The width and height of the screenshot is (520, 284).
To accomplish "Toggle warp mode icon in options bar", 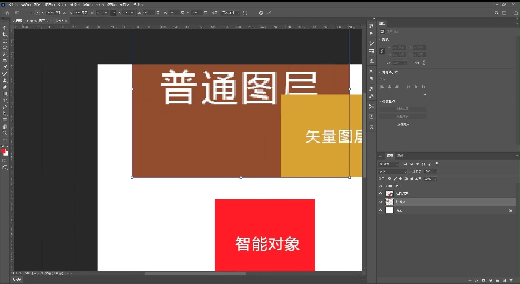I will coord(245,13).
